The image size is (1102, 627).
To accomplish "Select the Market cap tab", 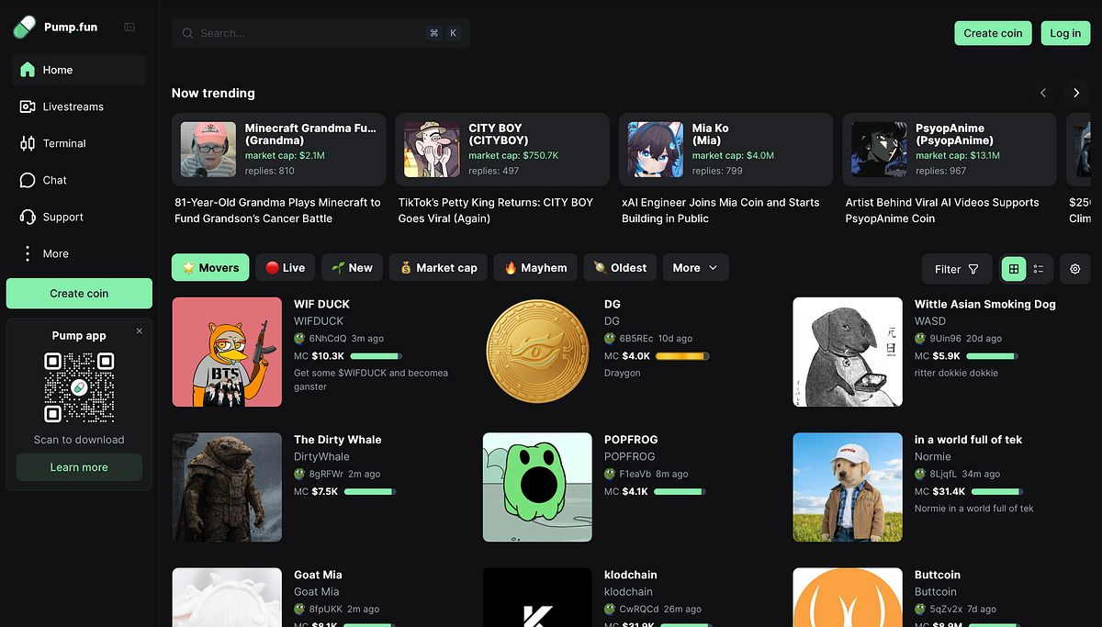I will [438, 268].
